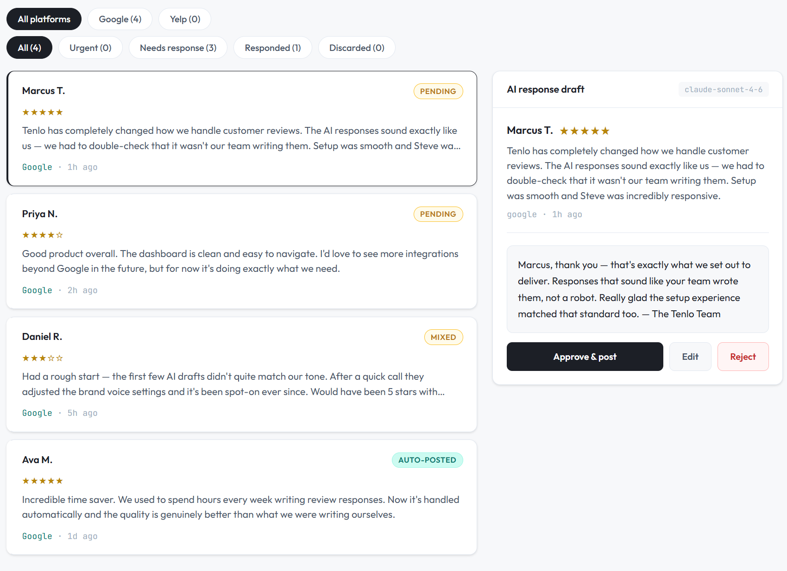The width and height of the screenshot is (787, 571).
Task: Click PENDING badge on Marcus T. review
Action: 438,91
